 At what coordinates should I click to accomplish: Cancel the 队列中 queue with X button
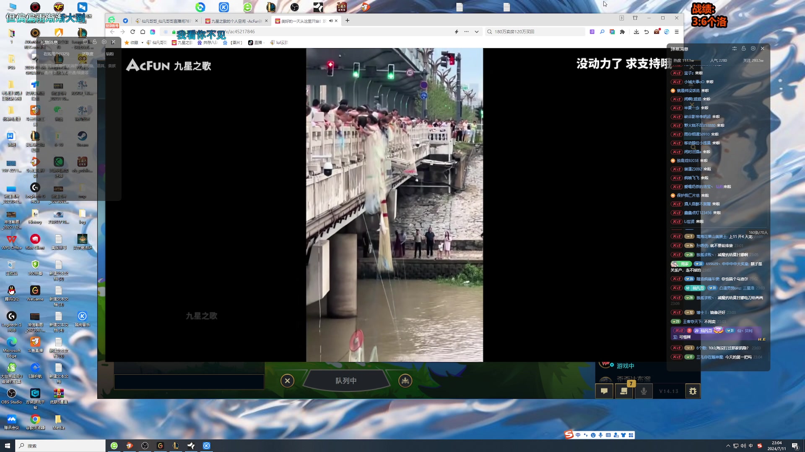pos(287,381)
